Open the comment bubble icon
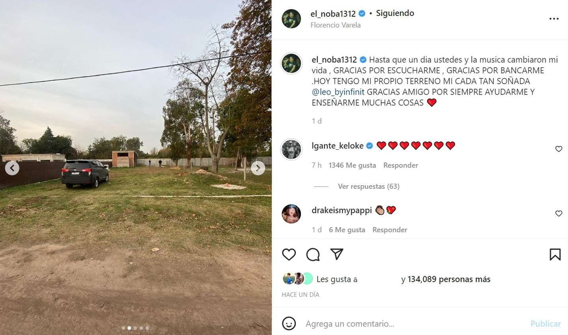This screenshot has width=568, height=335. point(313,255)
